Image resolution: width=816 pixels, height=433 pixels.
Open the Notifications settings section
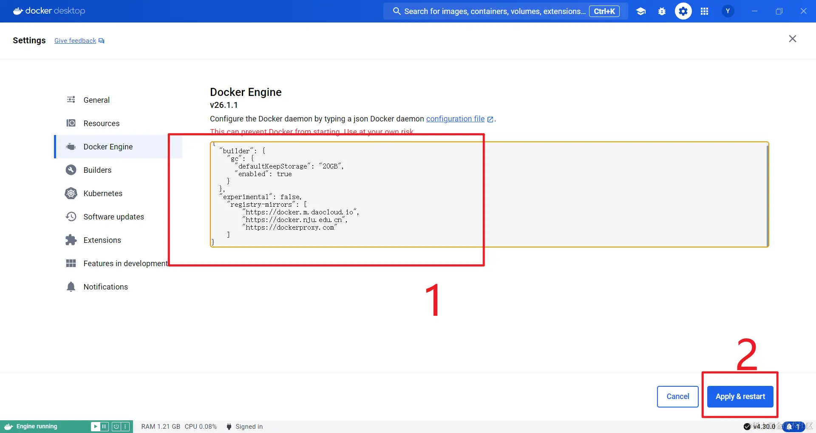[119, 287]
